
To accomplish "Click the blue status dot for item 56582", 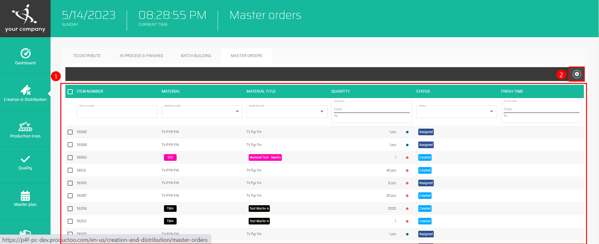I will (x=407, y=132).
